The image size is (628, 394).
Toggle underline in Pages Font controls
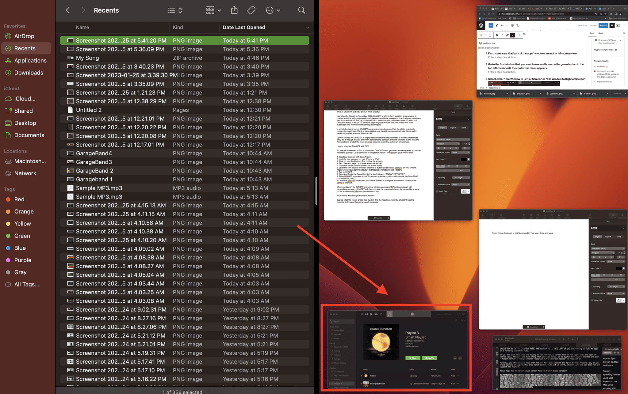click(450, 148)
